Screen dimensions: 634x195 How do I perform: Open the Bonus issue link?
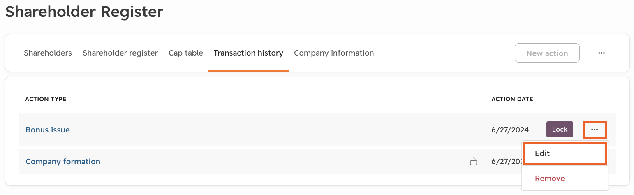48,130
